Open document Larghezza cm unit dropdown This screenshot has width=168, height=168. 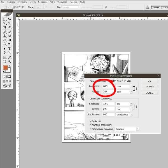pyautogui.click(x=131, y=104)
